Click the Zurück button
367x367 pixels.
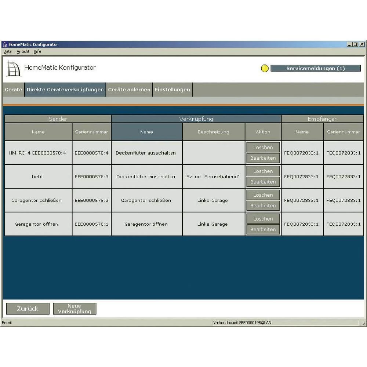(28, 309)
